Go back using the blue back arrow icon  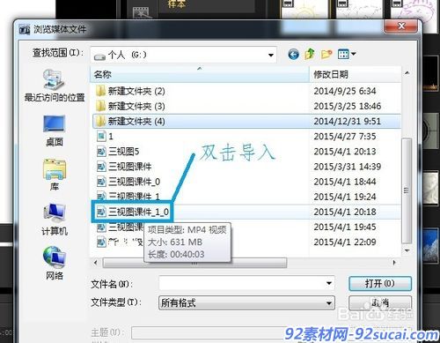293,55
